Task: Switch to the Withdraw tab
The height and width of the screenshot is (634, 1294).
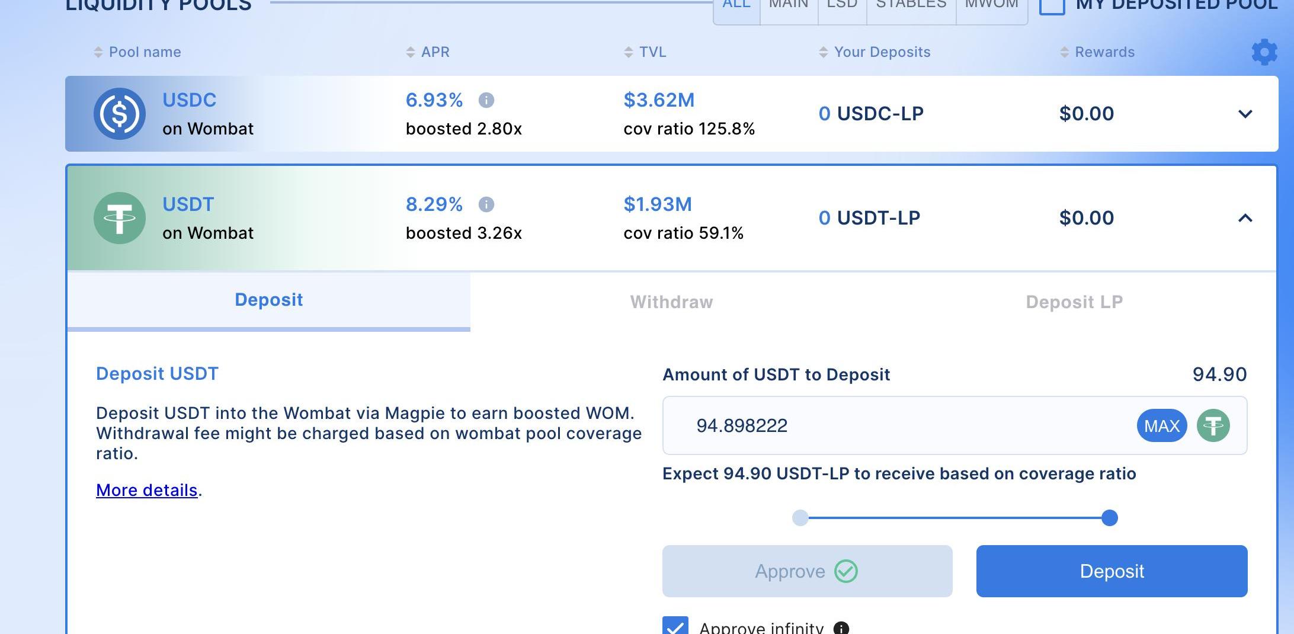Action: point(671,302)
